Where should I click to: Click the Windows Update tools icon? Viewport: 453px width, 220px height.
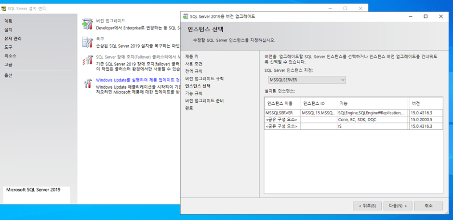click(88, 83)
